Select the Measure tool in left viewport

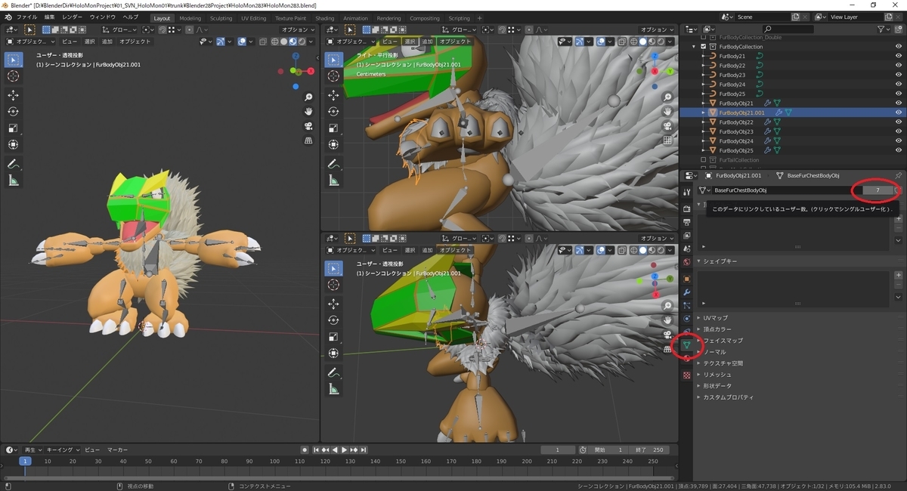14,181
